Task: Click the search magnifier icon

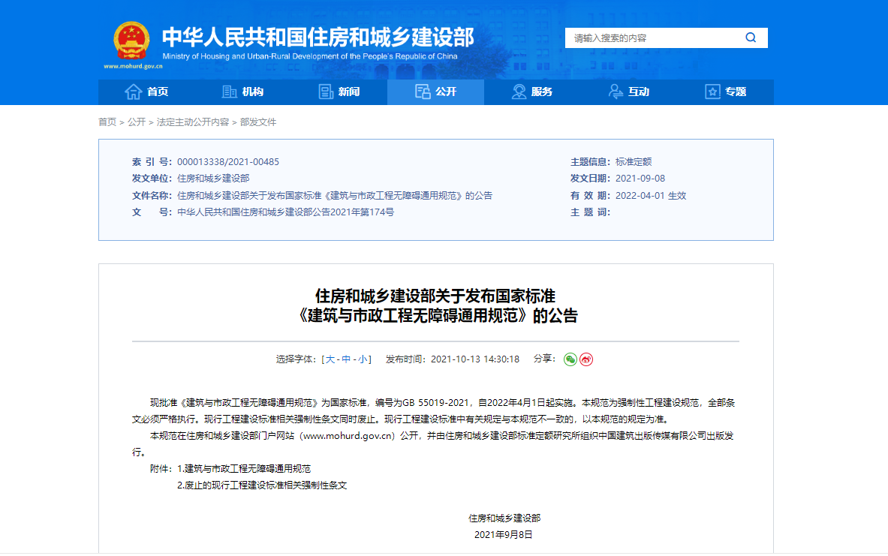Action: [x=750, y=38]
